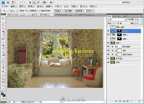Hide the 亮度/对比度 1 adjustment layer

click(108, 54)
